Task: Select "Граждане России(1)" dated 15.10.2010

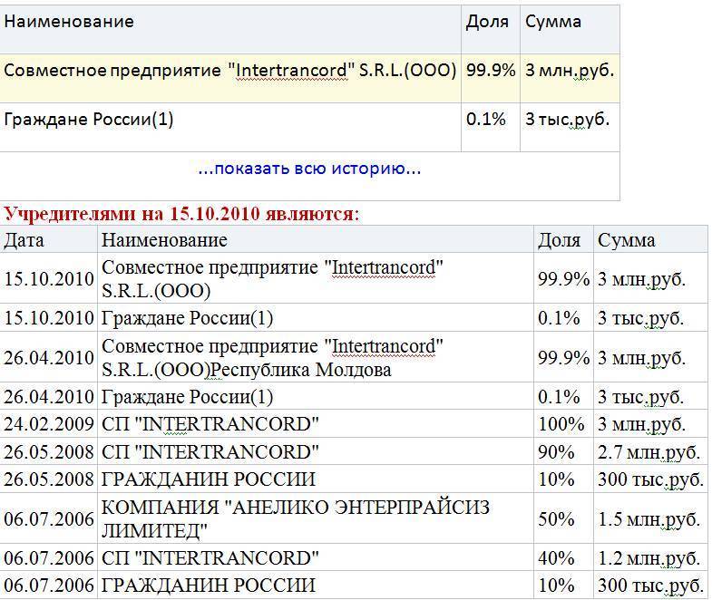Action: [187, 318]
